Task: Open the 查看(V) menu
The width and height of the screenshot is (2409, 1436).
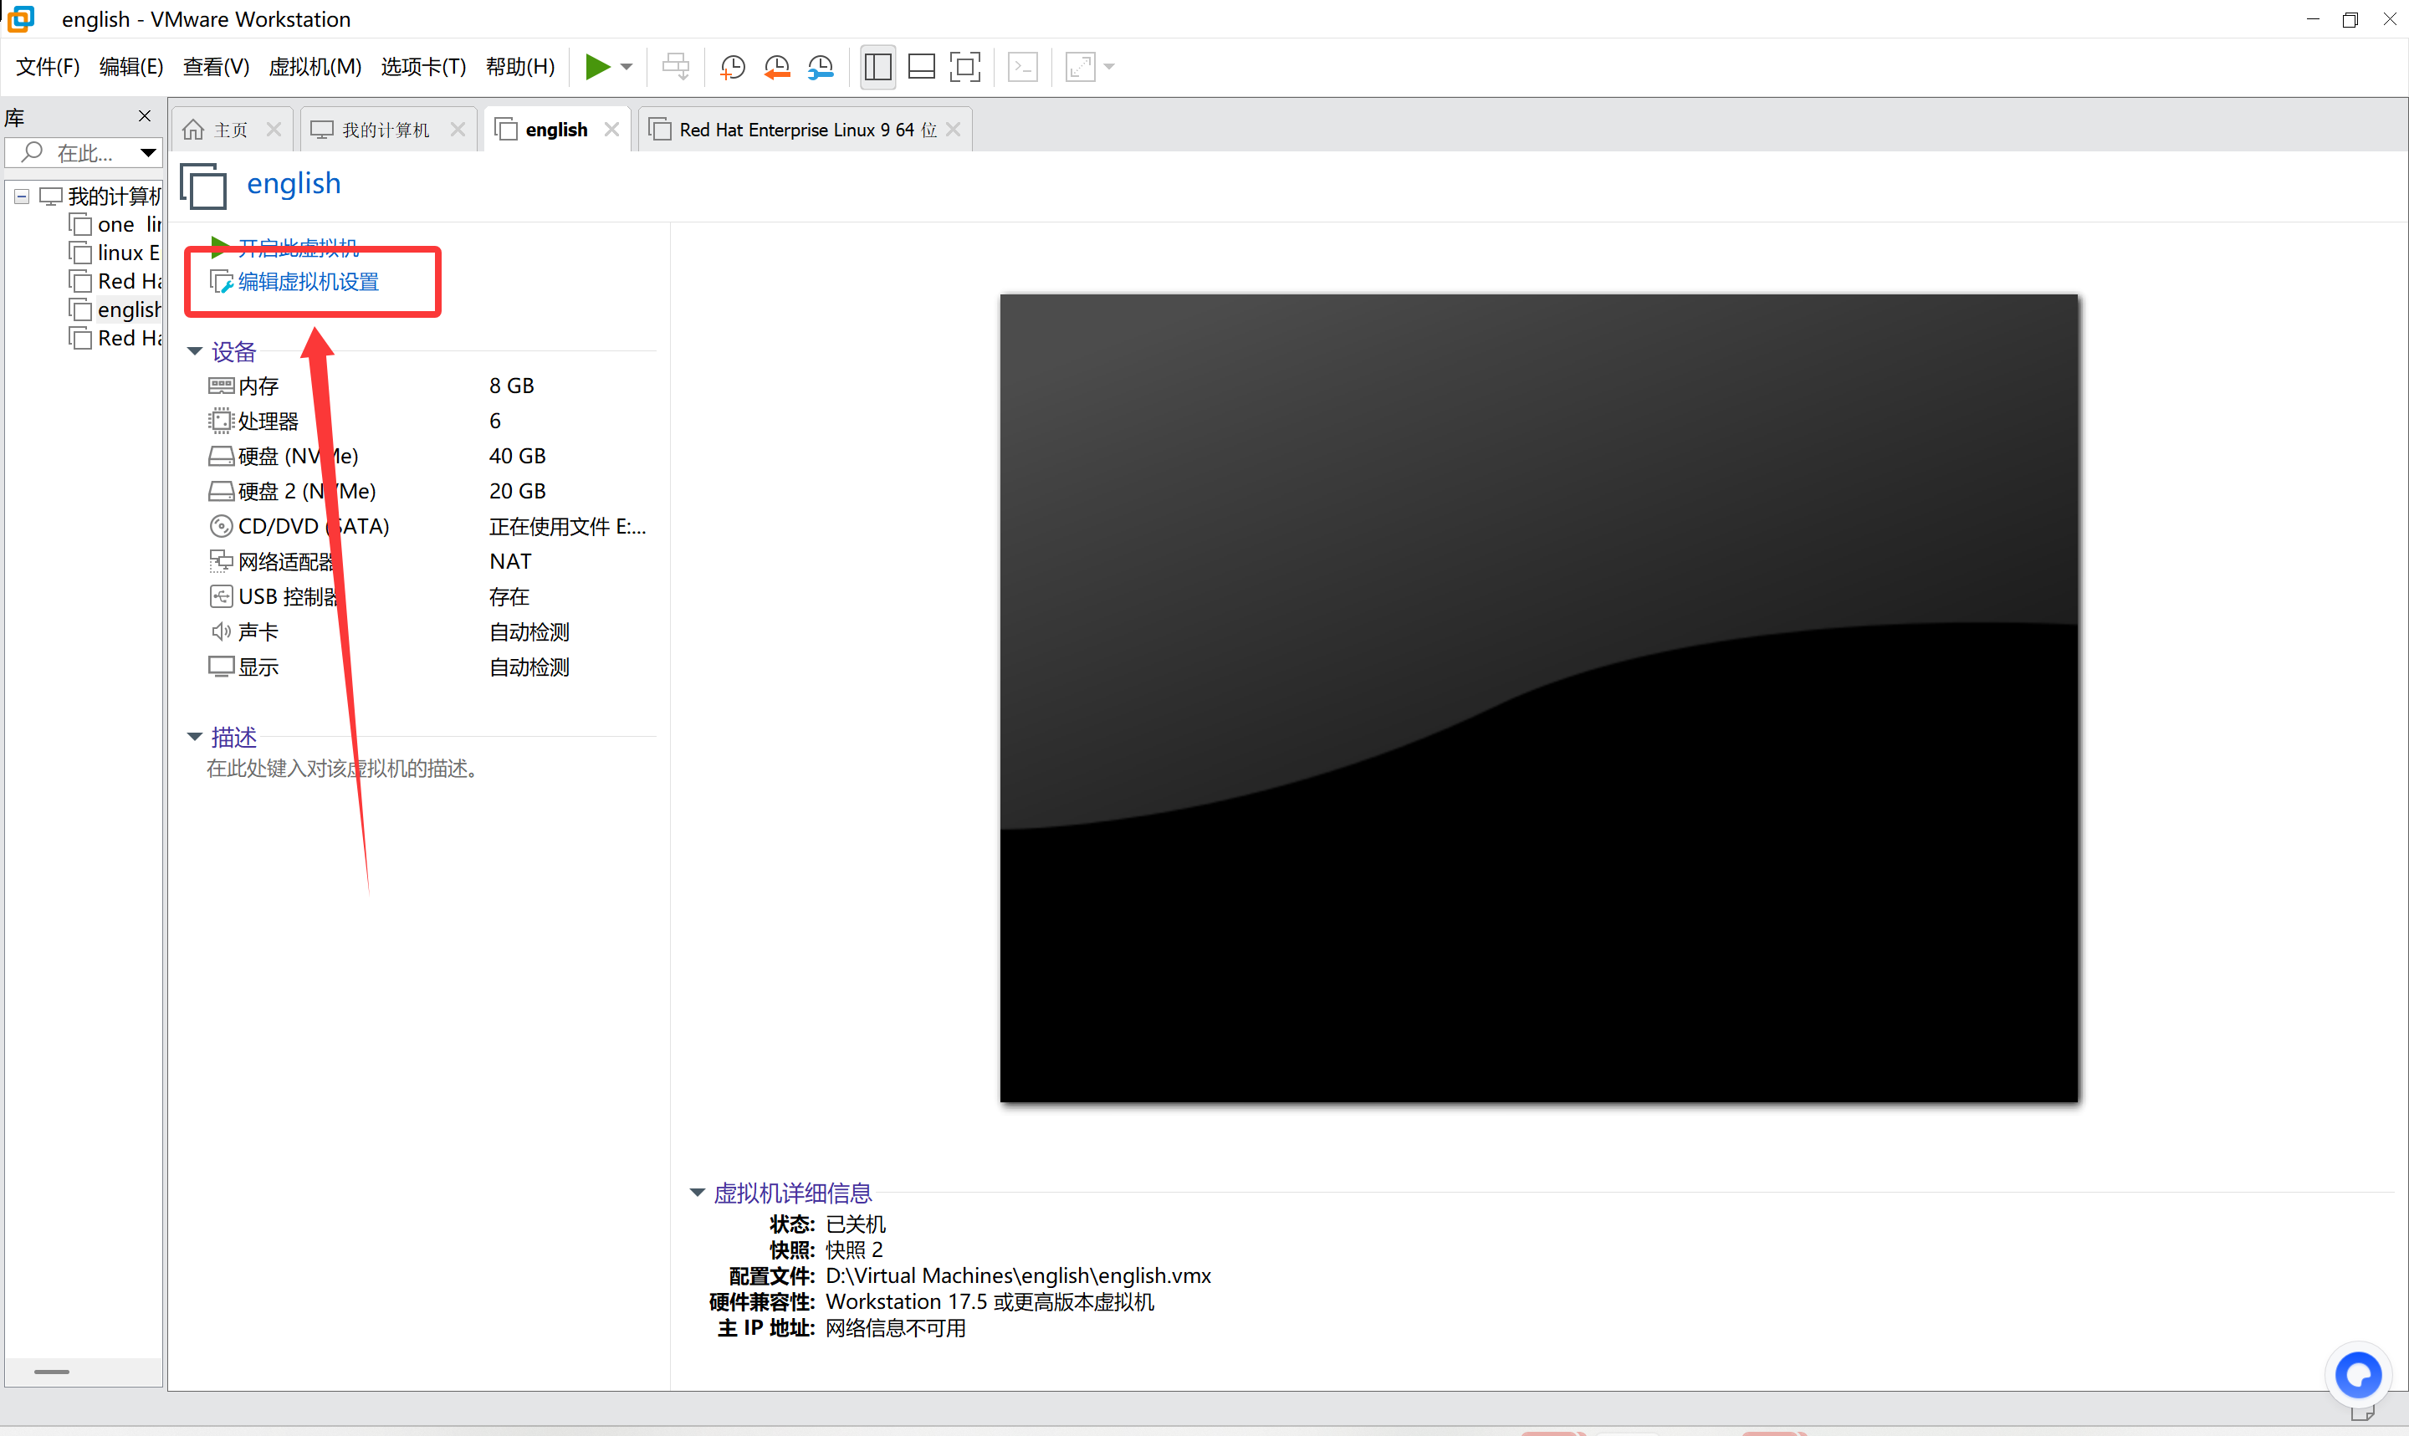Action: tap(216, 66)
